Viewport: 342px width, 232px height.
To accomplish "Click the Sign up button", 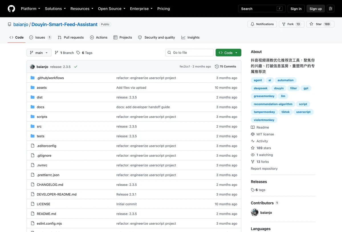I will pyautogui.click(x=316, y=9).
